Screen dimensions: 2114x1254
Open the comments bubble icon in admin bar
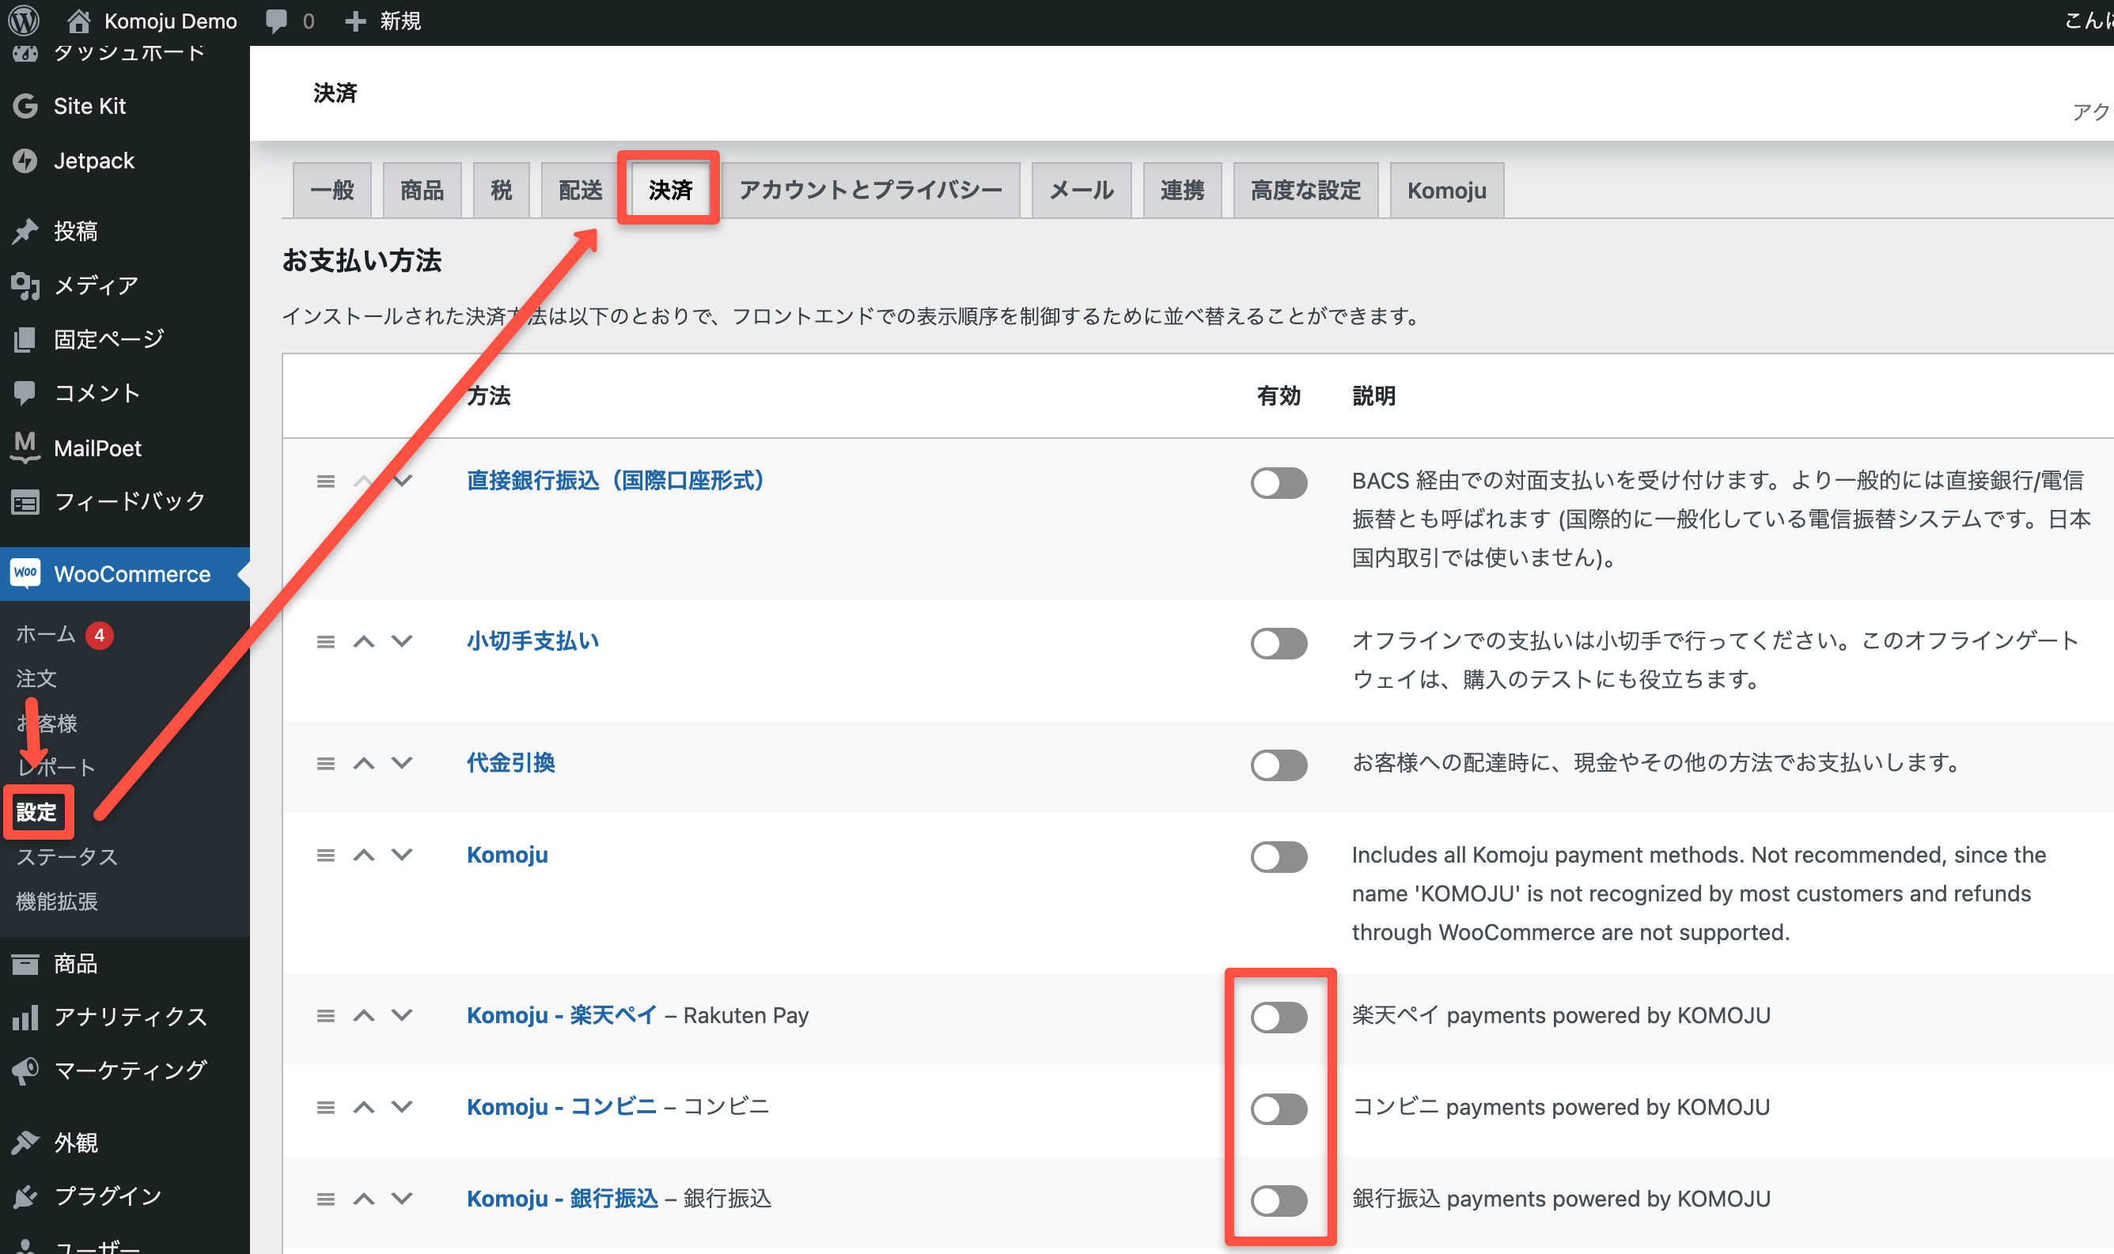(x=275, y=21)
